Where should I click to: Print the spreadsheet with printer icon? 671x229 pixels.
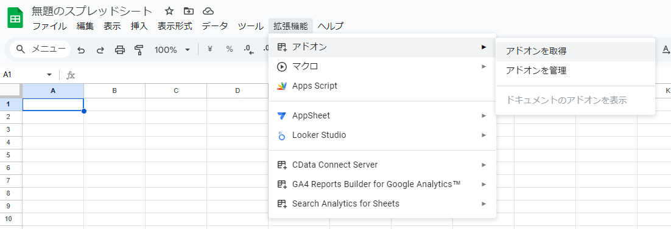coord(120,50)
